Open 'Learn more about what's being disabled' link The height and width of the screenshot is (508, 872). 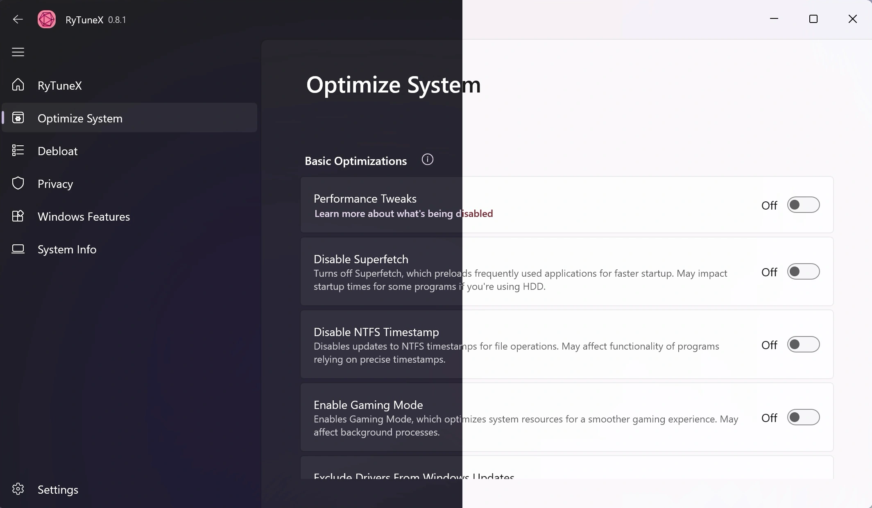pyautogui.click(x=403, y=214)
